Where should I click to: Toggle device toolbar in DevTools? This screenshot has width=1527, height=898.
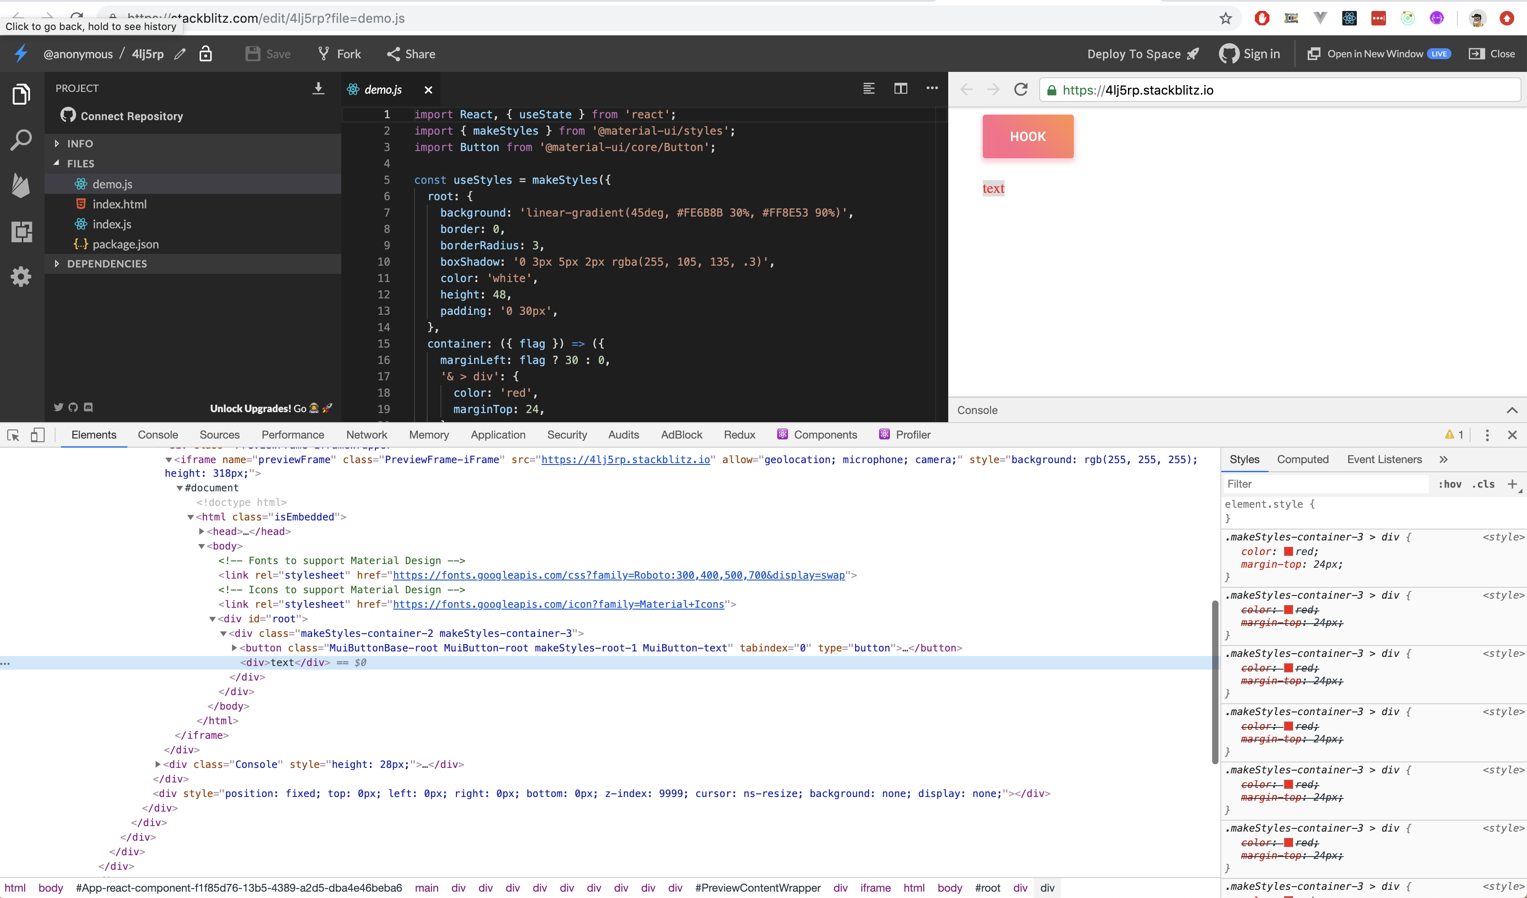pyautogui.click(x=38, y=435)
